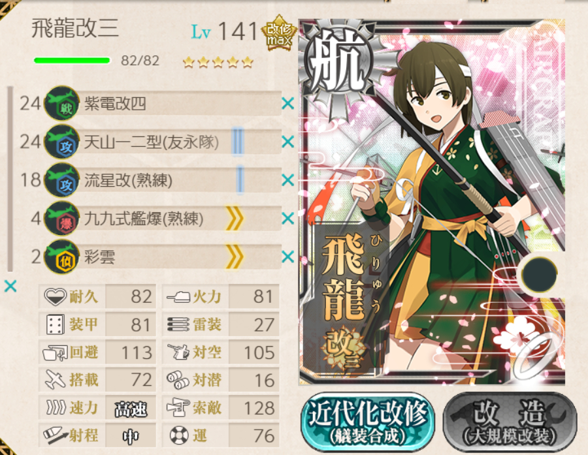Screen dimensions: 588x455
Task: Remove 天山一二型(友永隊) with its X button
Action: [x=287, y=142]
